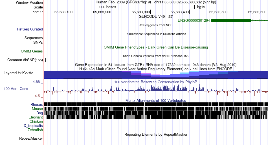Click the Elephant alignment bar

(x=156, y=117)
